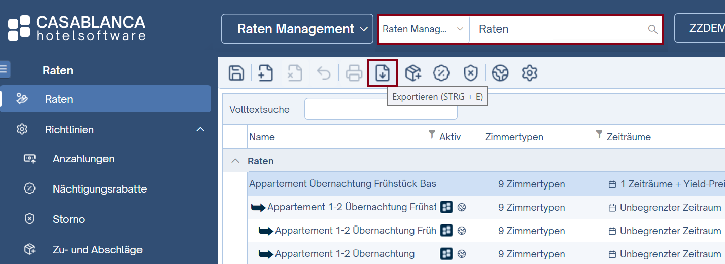Viewport: 725px width, 264px height.
Task: Click the 'Raten' heading above the sidebar
Action: coord(58,70)
